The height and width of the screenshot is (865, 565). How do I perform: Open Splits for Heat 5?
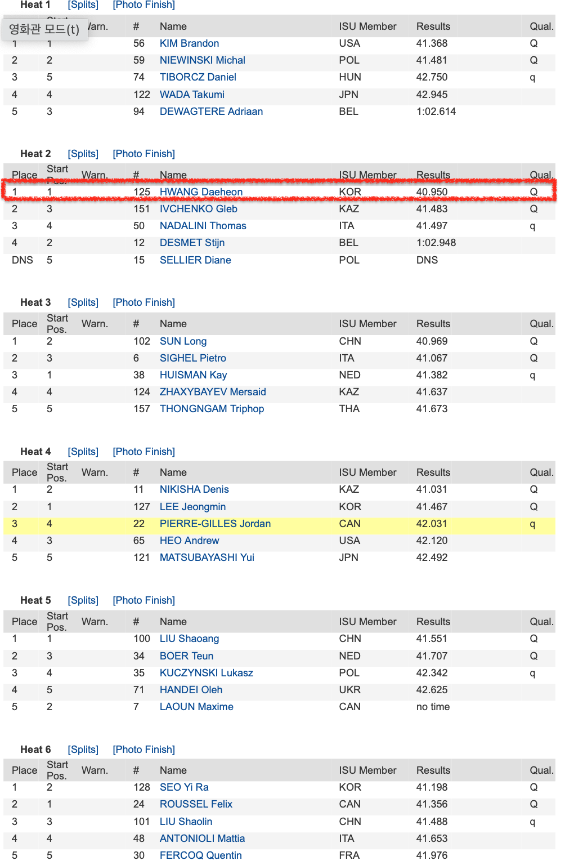point(83,600)
